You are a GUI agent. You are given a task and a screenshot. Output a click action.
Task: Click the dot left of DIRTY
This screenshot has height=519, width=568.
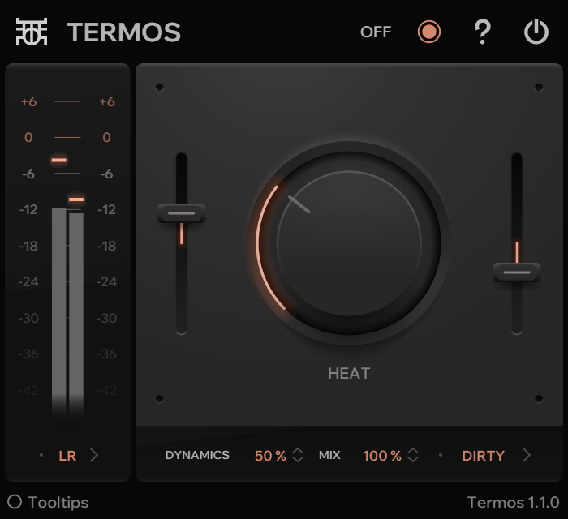point(441,456)
